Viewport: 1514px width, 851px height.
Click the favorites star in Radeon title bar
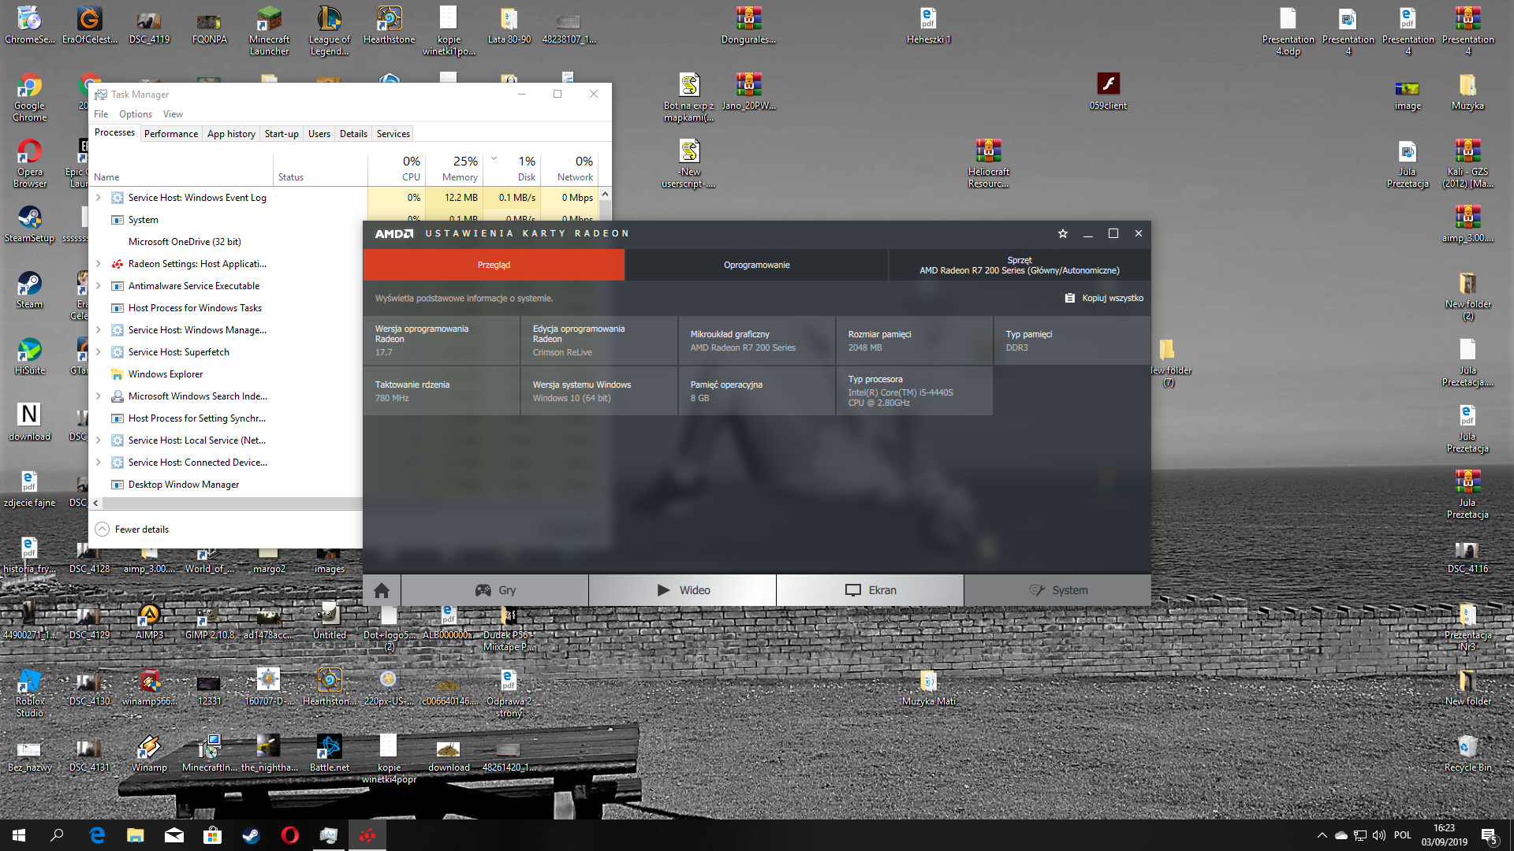(1062, 233)
